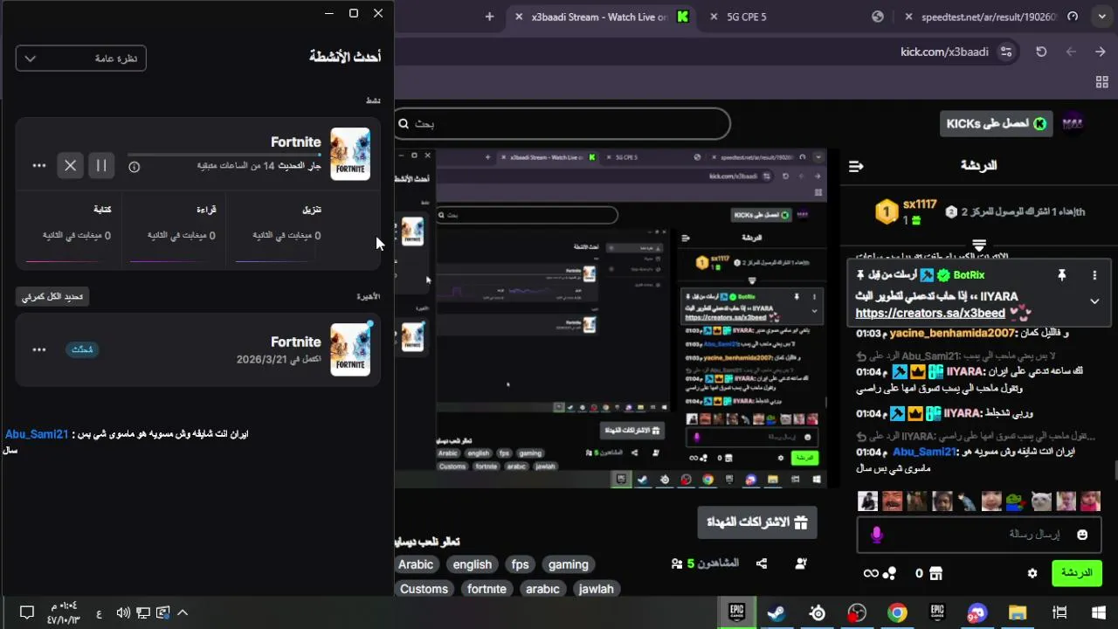Click the green chat send button
This screenshot has width=1118, height=629.
click(1076, 573)
